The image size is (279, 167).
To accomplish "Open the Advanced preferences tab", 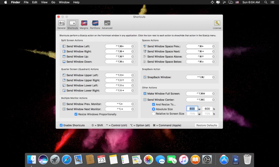I will (107, 25).
